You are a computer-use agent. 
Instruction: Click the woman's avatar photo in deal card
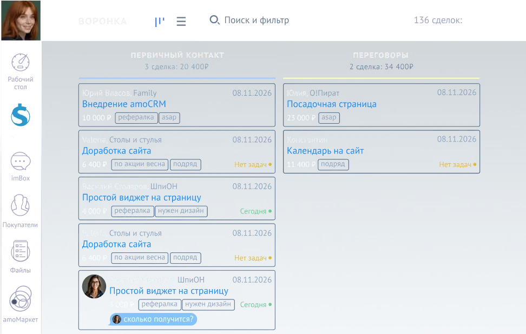coord(94,286)
